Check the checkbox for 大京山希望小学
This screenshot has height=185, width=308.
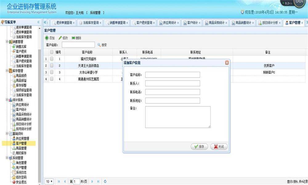tap(51, 72)
